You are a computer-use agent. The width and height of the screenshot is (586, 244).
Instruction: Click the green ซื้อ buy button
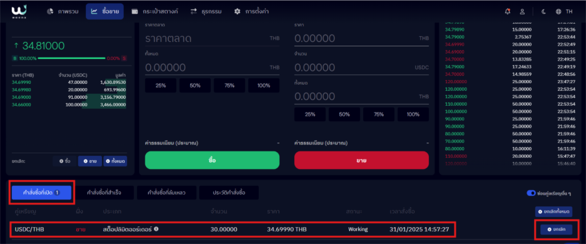click(x=212, y=160)
